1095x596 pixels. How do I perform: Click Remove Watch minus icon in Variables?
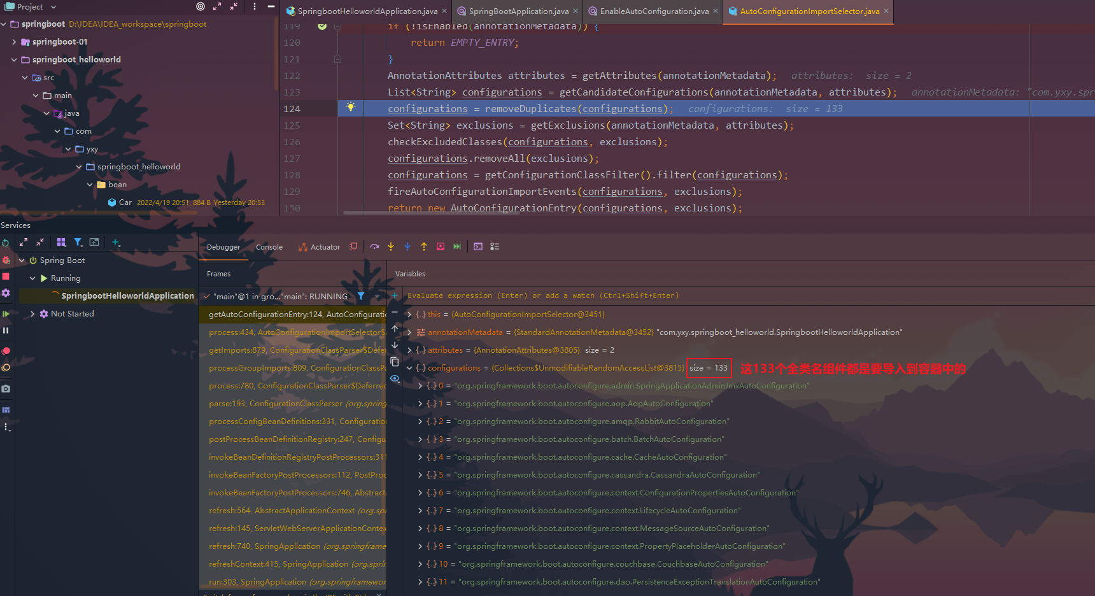[x=395, y=312]
